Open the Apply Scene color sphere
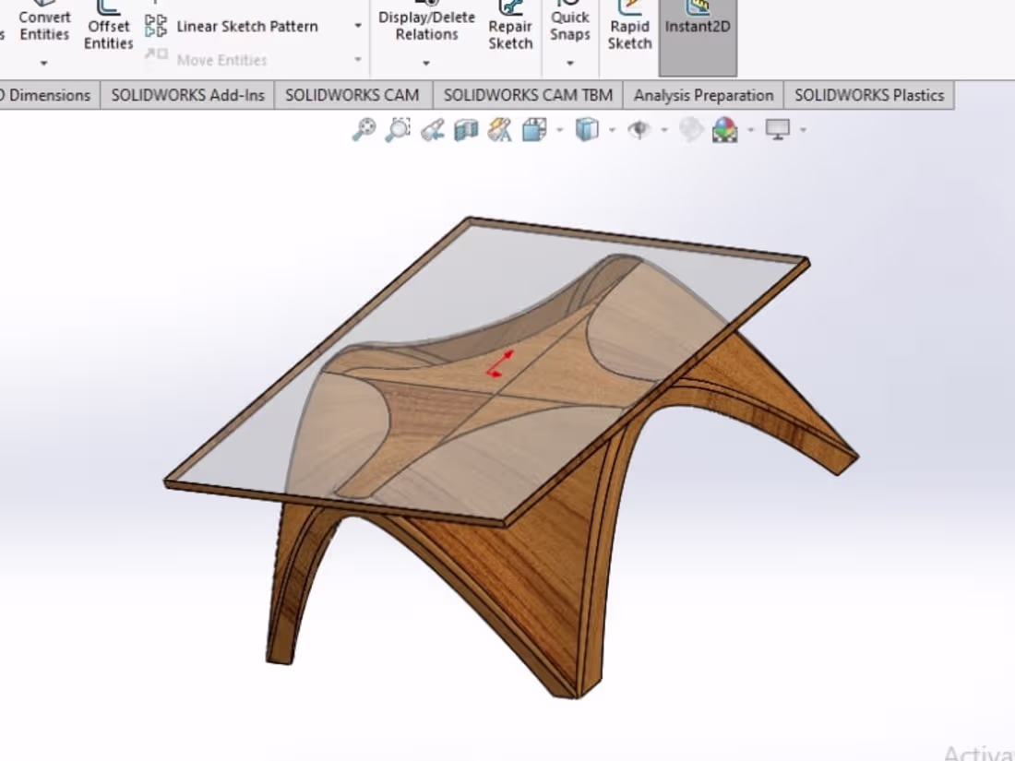This screenshot has height=761, width=1015. (x=725, y=130)
